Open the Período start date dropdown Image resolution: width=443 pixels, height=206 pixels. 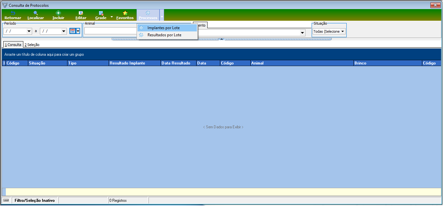coord(29,31)
